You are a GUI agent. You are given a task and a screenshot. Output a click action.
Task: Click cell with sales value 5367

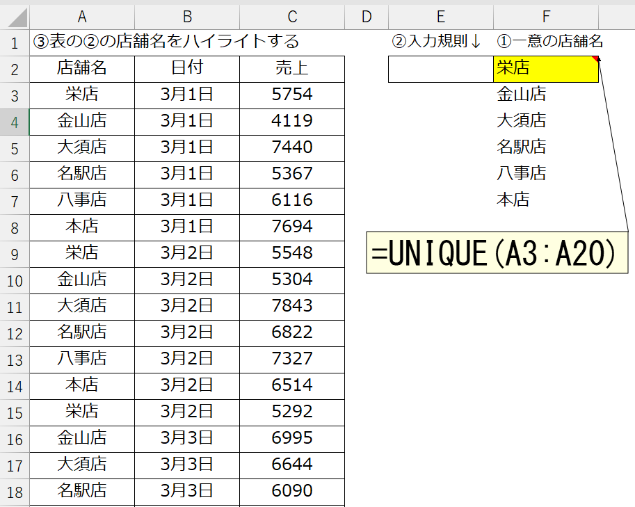[292, 175]
